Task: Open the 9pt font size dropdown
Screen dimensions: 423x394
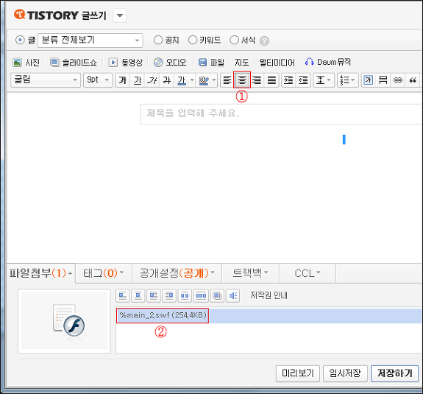Action: point(98,80)
